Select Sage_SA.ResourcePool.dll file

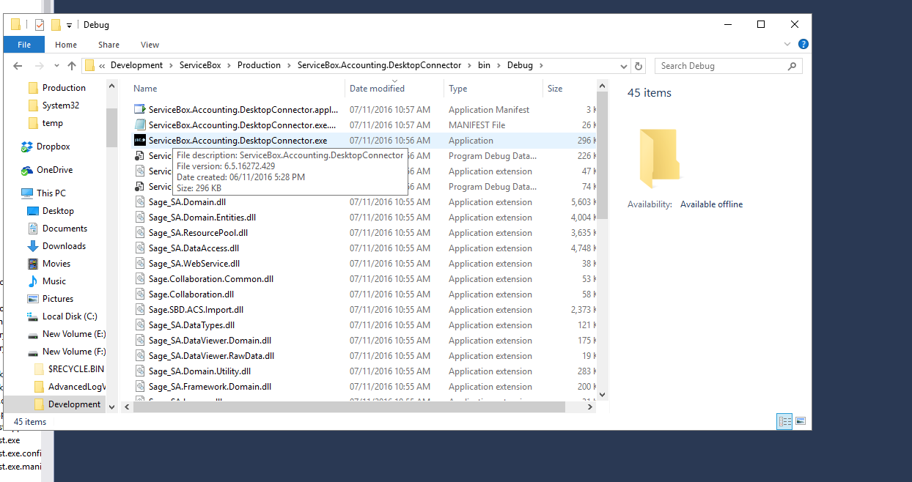pos(198,233)
